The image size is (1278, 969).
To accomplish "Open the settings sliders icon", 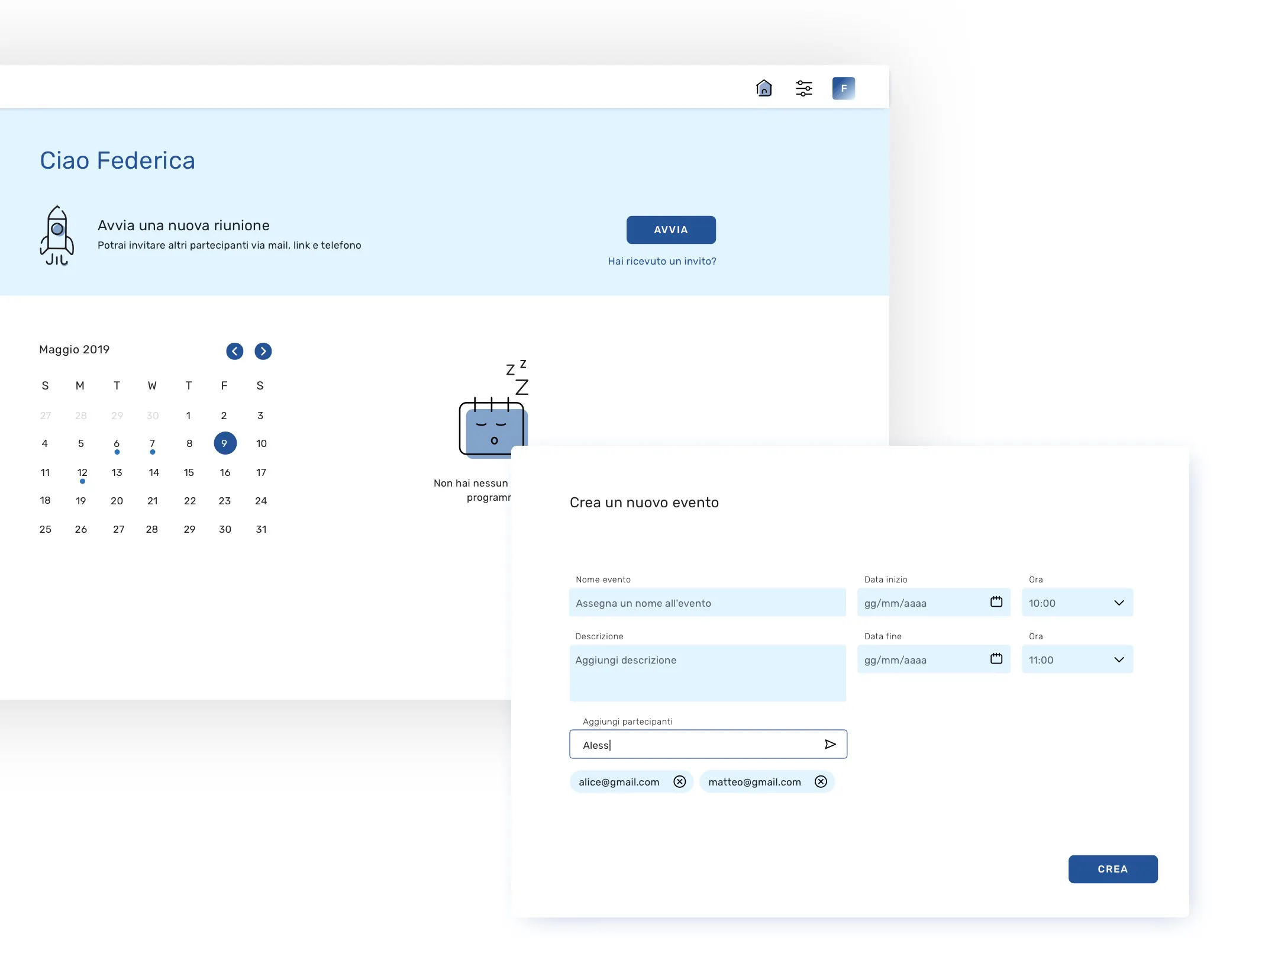I will [803, 88].
